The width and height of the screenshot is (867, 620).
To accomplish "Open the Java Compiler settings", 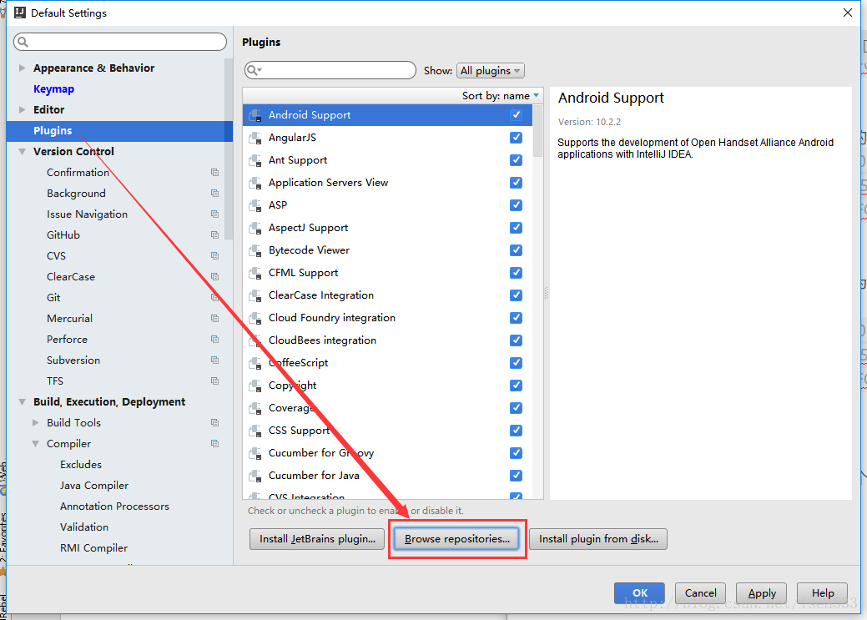I will 94,486.
